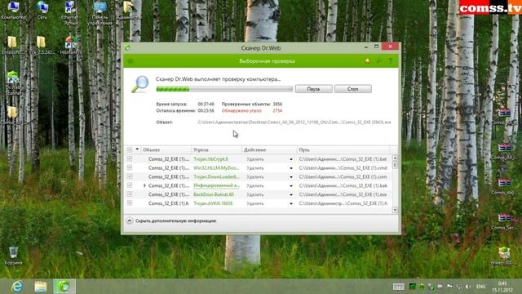Click the Dr.Web spider tray icon
522x294 pixels.
[x=422, y=287]
